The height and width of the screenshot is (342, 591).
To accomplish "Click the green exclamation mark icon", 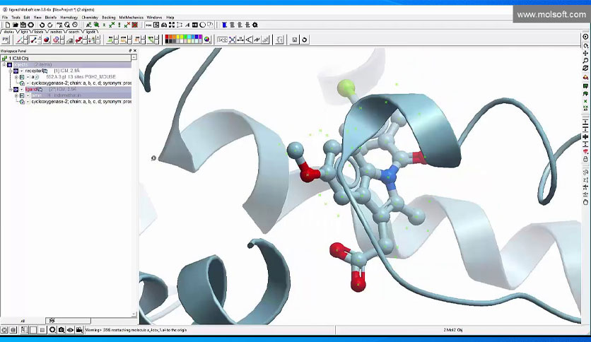I will click(119, 25).
